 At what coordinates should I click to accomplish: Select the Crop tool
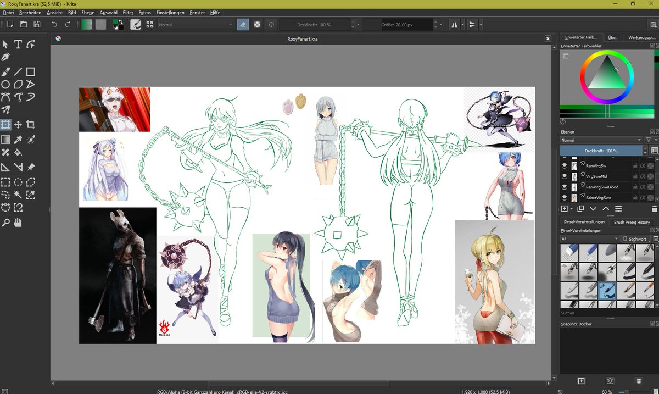[x=31, y=125]
